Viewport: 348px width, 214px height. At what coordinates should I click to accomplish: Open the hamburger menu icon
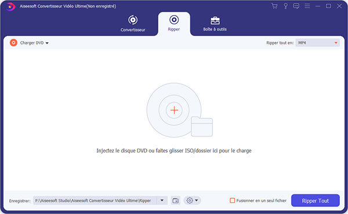307,6
